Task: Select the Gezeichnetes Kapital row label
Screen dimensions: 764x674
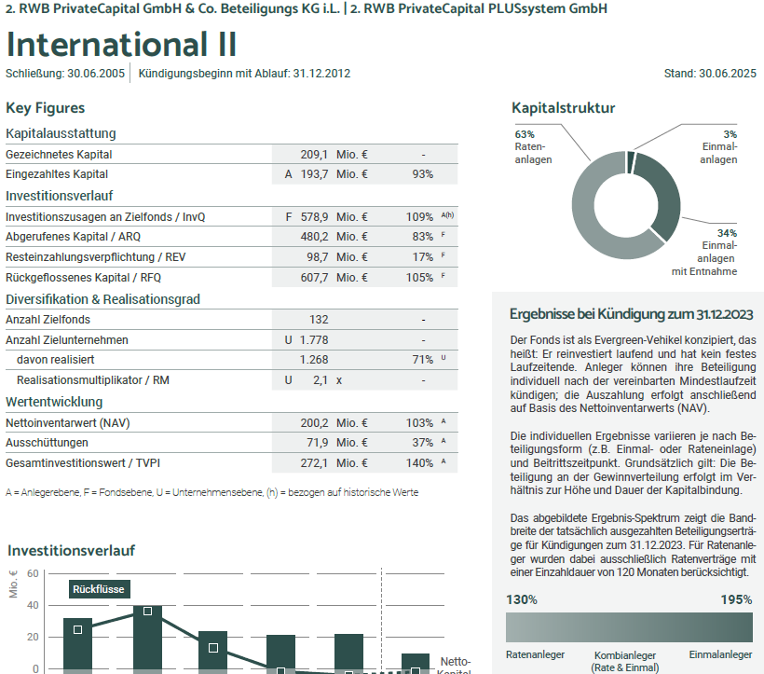Action: click(59, 155)
